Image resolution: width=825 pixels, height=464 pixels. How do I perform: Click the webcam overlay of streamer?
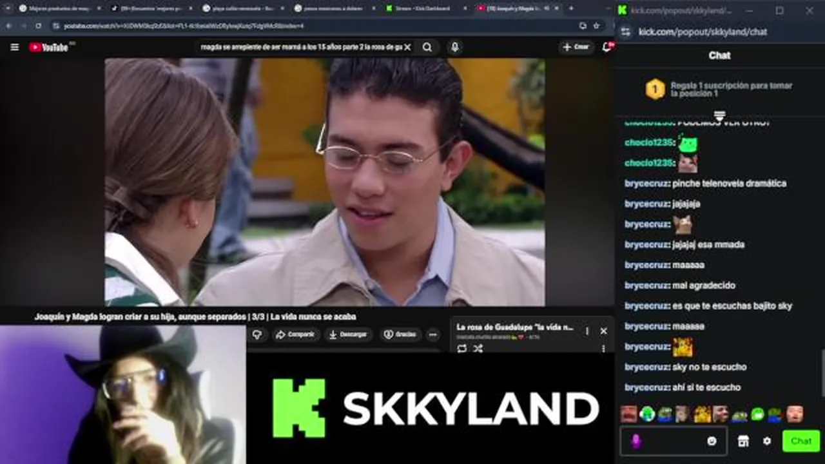(x=122, y=394)
